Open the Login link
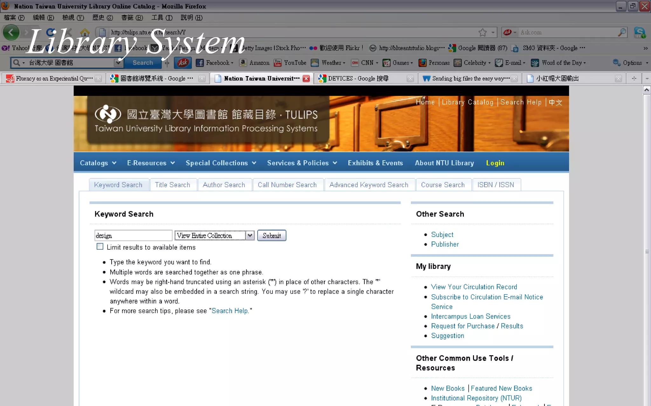Screen dimensions: 651x406 (495, 163)
